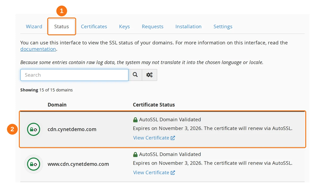Click the Certificate Status column header
This screenshot has width=313, height=186.
pos(154,105)
